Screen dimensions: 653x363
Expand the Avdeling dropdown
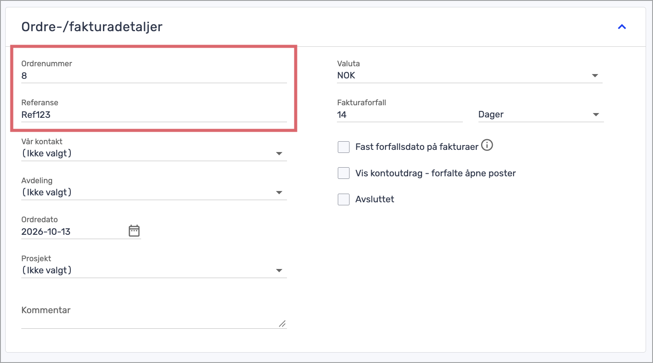[154, 192]
